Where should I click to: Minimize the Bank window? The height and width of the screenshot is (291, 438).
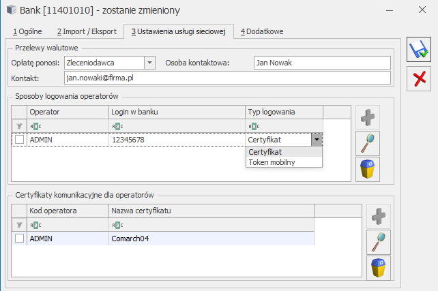tap(390, 10)
